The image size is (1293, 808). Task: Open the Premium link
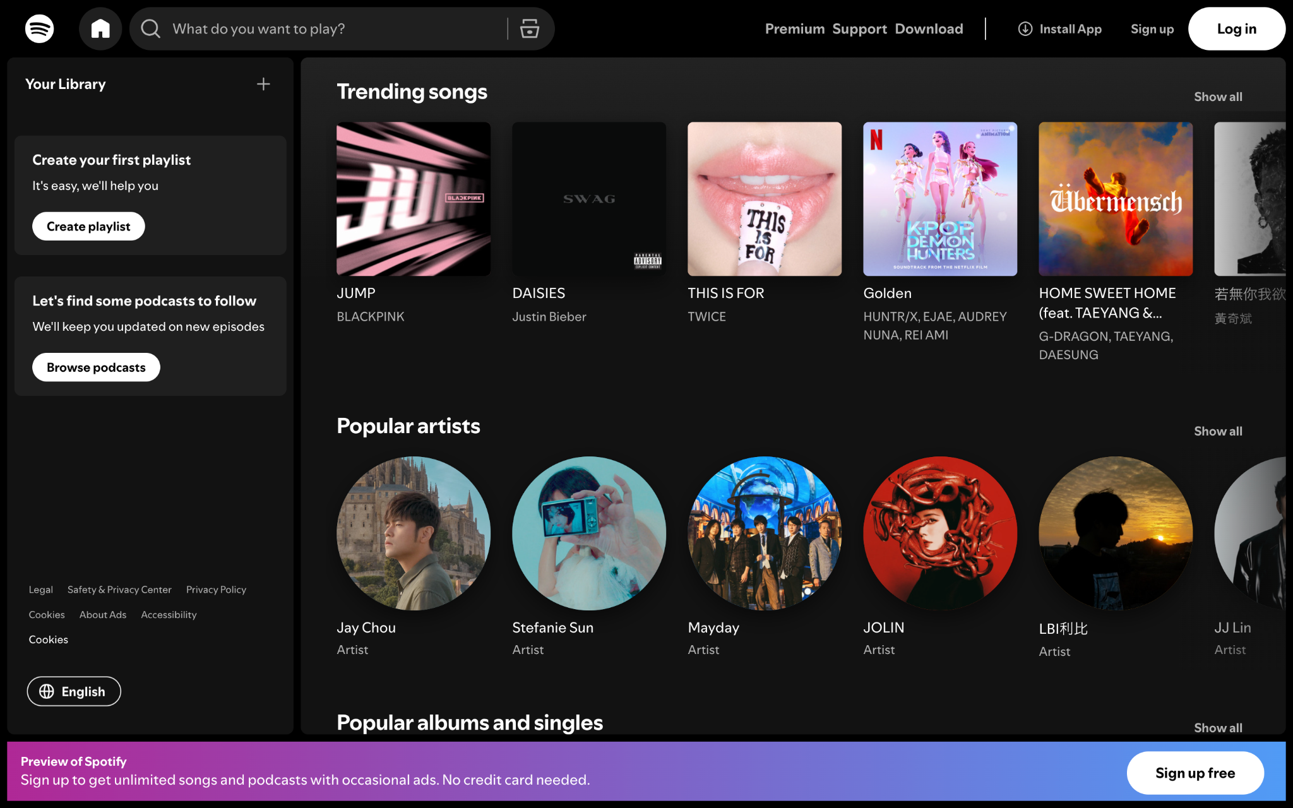[x=795, y=29]
